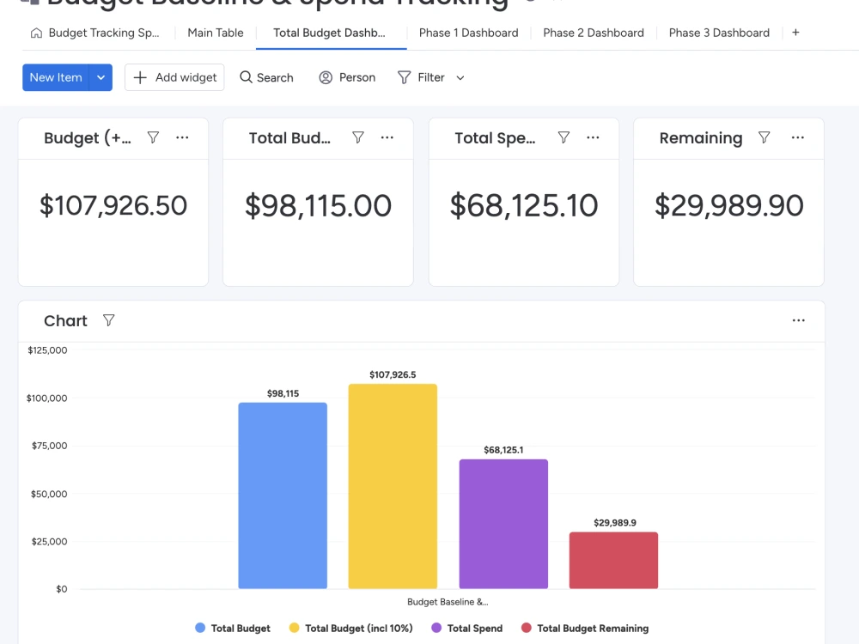Open the ellipsis menu on the Chart widget
The height and width of the screenshot is (644, 859).
point(799,320)
